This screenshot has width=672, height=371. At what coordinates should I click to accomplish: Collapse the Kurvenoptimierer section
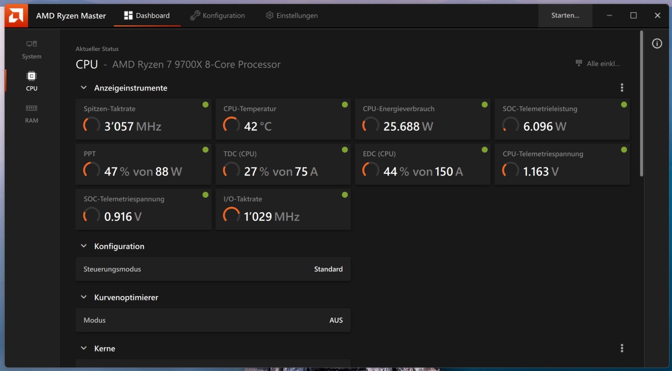coord(84,297)
